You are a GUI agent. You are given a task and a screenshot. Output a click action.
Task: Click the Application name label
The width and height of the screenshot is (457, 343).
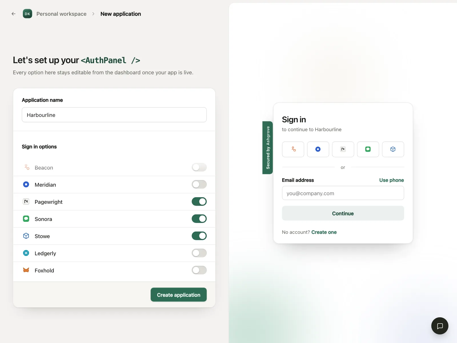pos(42,100)
